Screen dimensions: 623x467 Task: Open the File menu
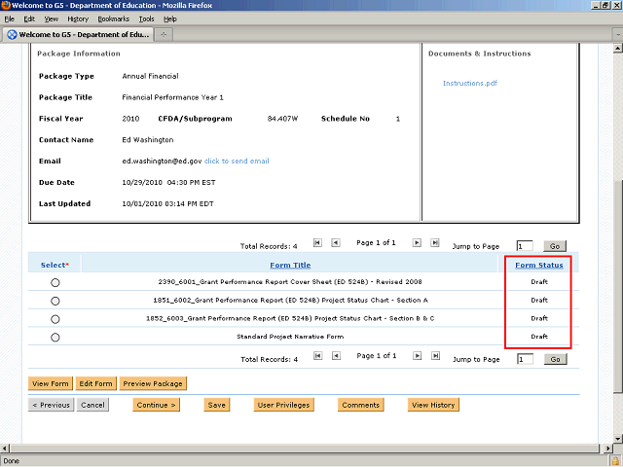[9, 19]
